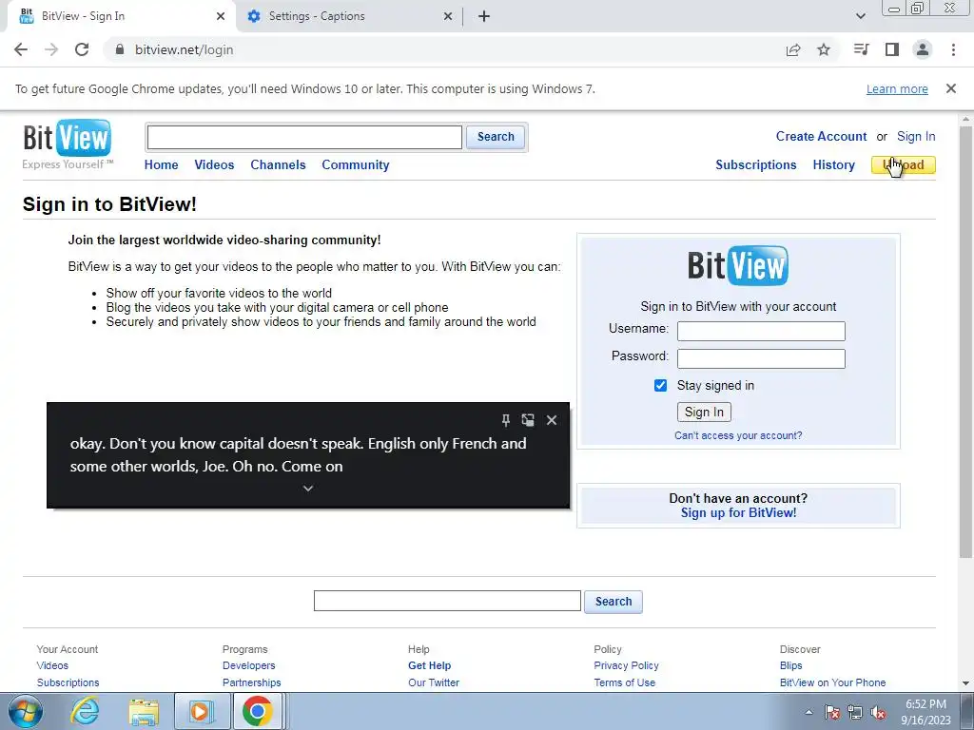Open BitView on Your Phone link
The width and height of the screenshot is (974, 730).
click(832, 682)
